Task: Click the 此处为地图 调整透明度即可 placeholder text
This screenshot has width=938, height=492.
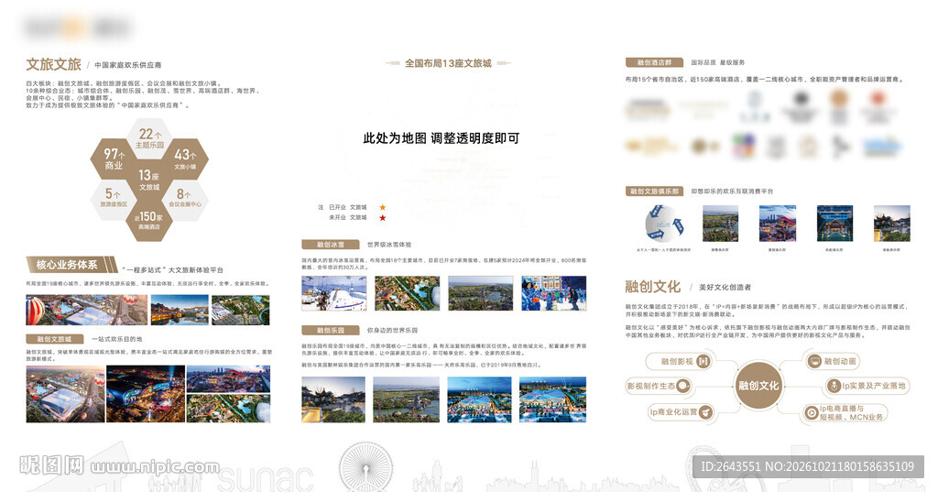Action: (x=441, y=138)
